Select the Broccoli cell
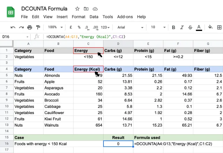Screen dimensions: 223x153 click(58, 100)
